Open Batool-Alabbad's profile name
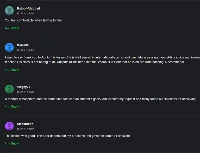The width and height of the screenshot is (200, 153). pyautogui.click(x=28, y=8)
